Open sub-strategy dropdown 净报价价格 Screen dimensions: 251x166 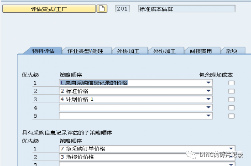click(x=147, y=157)
